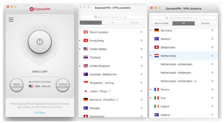Select Netherlands - Rotterdam location

176,73
